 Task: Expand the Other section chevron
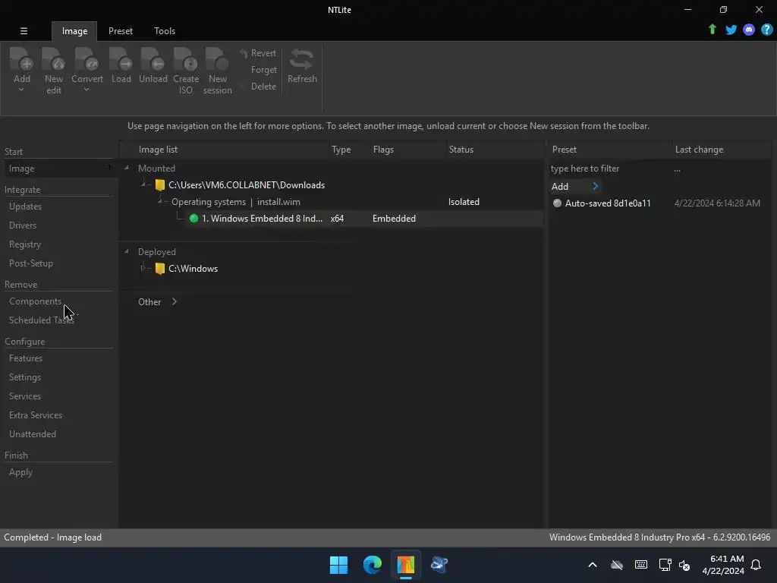click(x=174, y=301)
